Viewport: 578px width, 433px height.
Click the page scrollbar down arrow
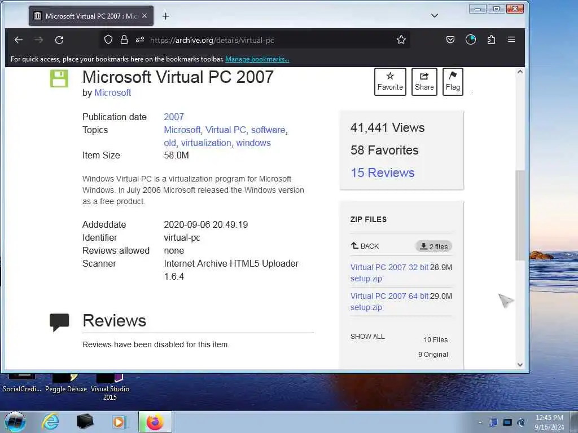[x=520, y=365]
